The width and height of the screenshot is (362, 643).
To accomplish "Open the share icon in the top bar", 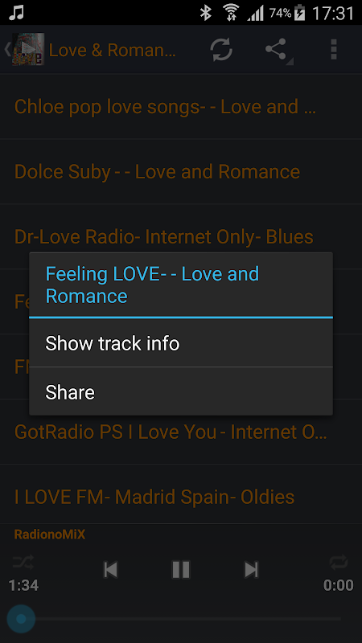I will (276, 50).
